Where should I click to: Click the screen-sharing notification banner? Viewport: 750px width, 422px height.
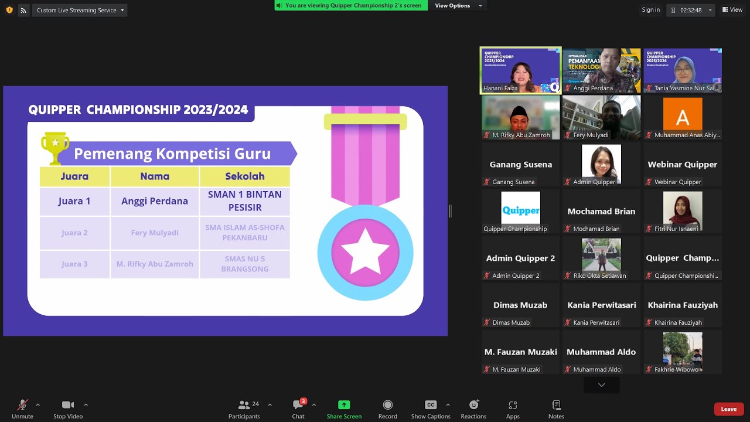351,5
